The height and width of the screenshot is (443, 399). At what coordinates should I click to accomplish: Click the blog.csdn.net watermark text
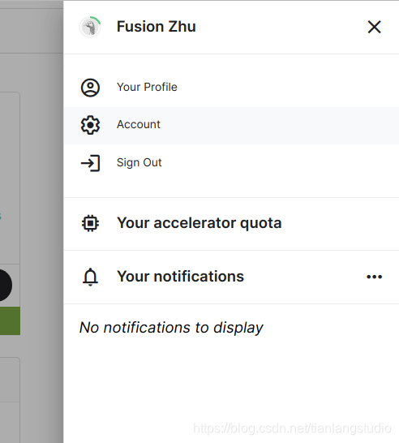292,428
